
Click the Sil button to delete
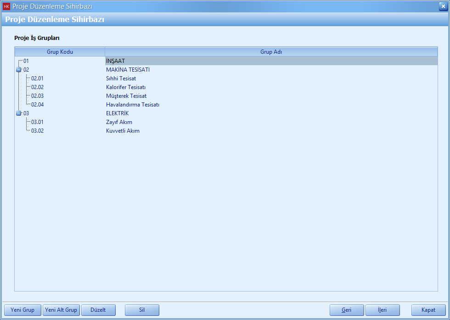click(x=142, y=310)
